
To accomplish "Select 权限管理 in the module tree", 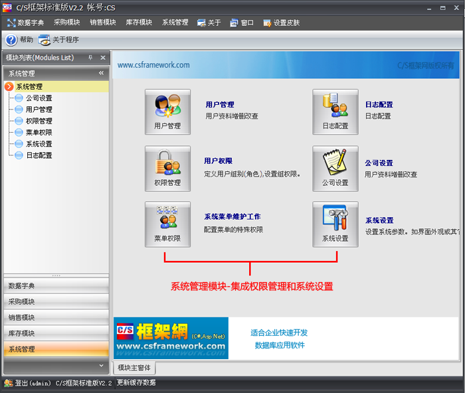I will point(39,121).
